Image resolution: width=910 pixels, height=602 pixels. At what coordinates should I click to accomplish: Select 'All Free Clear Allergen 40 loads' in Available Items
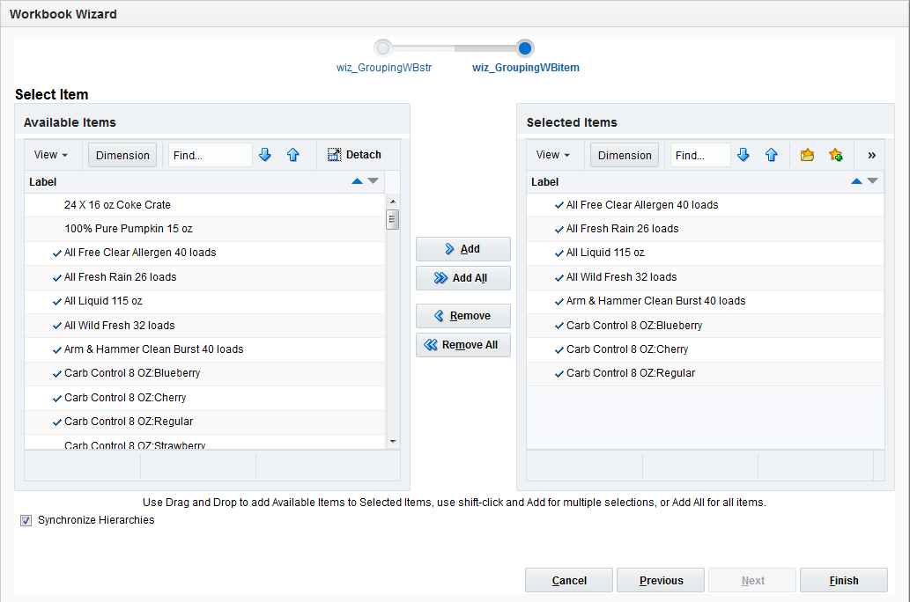pyautogui.click(x=204, y=253)
